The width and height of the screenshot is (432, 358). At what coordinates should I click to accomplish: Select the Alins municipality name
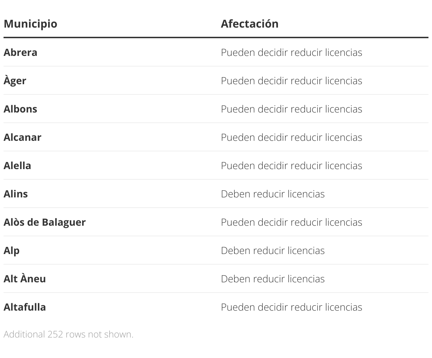[x=16, y=194]
